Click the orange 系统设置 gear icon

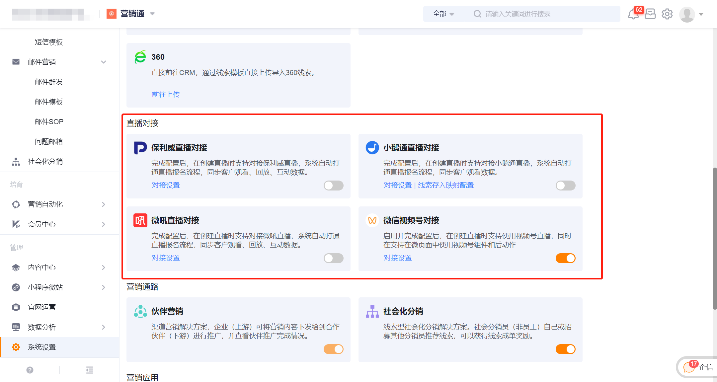(16, 347)
